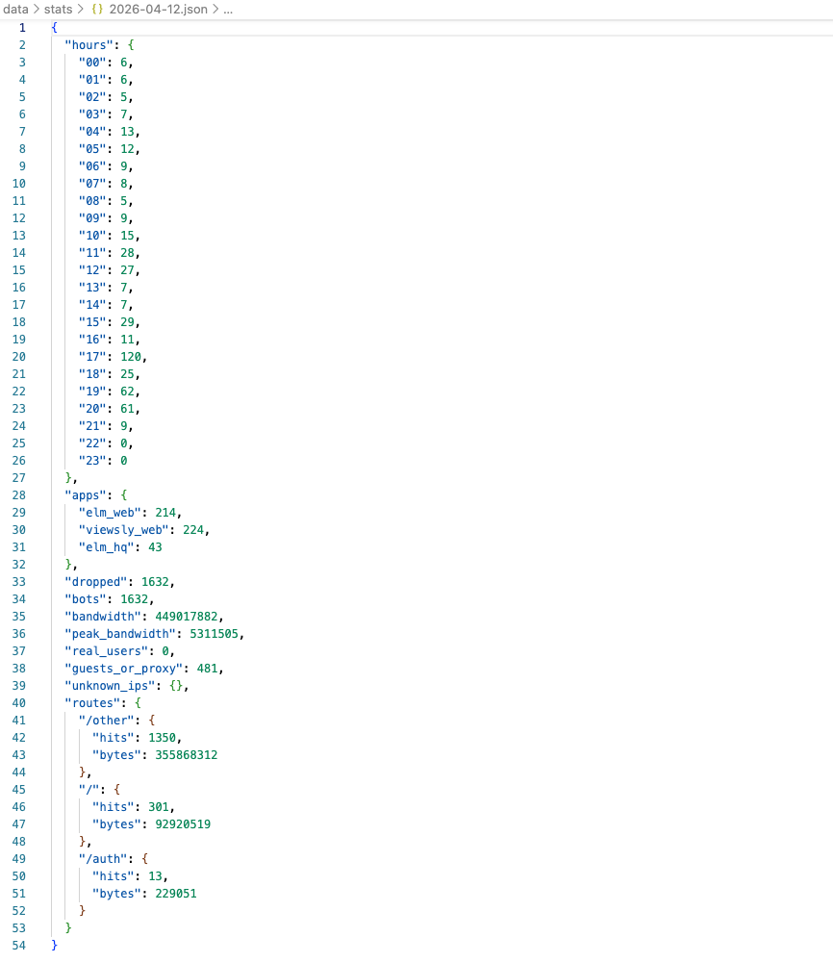
Task: Open the 'stats' breadcrumb segment
Action: [58, 9]
